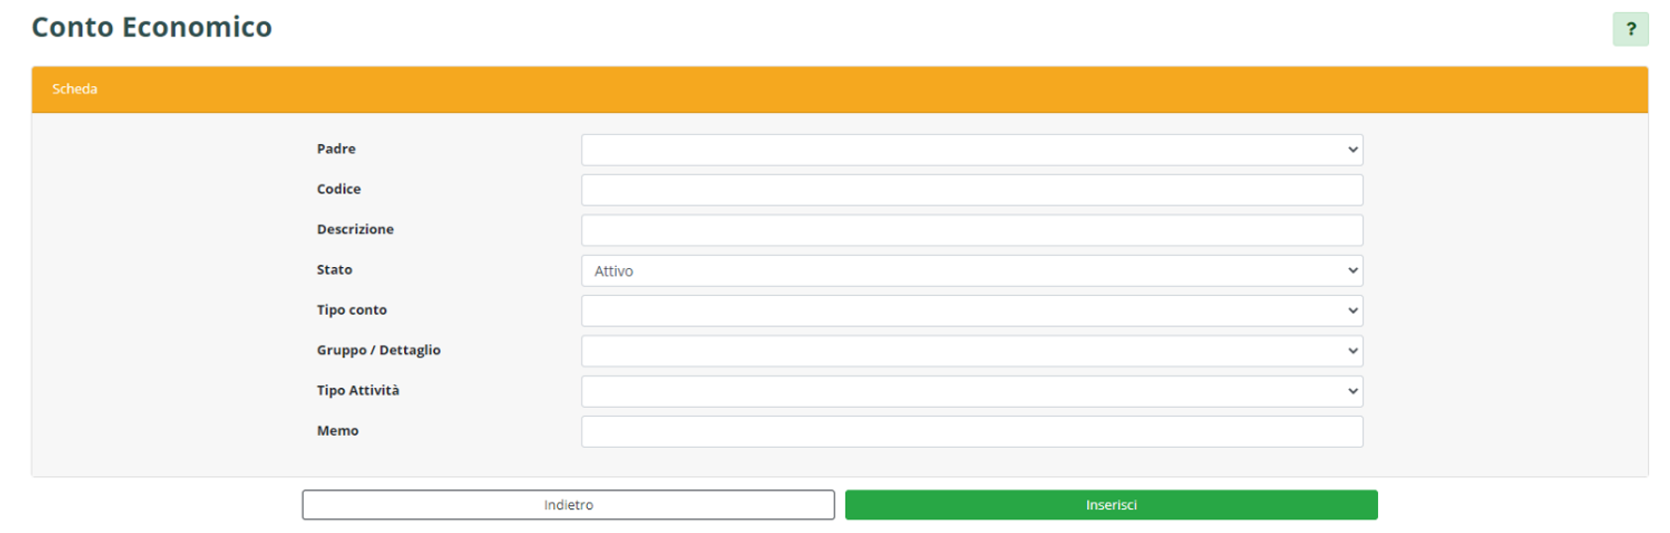Click the Tipo Attività label text

tap(357, 390)
